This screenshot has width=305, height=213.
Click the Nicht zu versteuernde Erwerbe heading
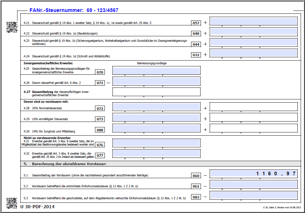[47, 138]
